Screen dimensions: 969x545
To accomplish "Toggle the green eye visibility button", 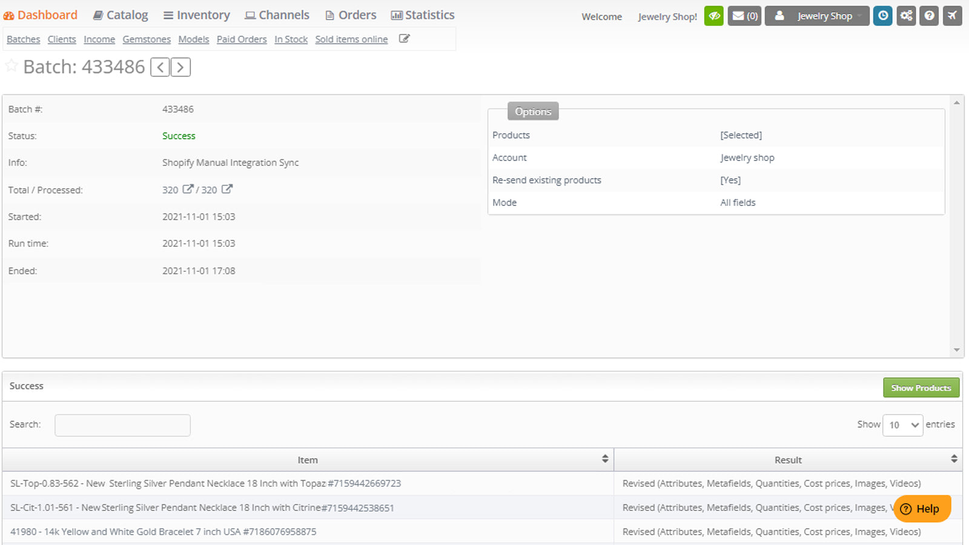I will tap(714, 16).
